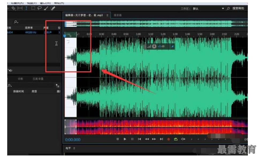The image size is (258, 160).
Task: Sort by 持续时间 column header
Action: pyautogui.click(x=18, y=92)
